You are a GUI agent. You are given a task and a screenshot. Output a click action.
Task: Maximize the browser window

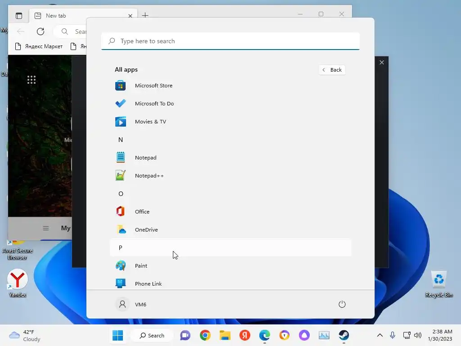[x=321, y=14]
